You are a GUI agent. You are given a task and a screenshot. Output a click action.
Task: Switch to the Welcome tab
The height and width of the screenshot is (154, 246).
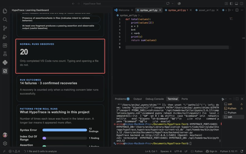pos(124,10)
